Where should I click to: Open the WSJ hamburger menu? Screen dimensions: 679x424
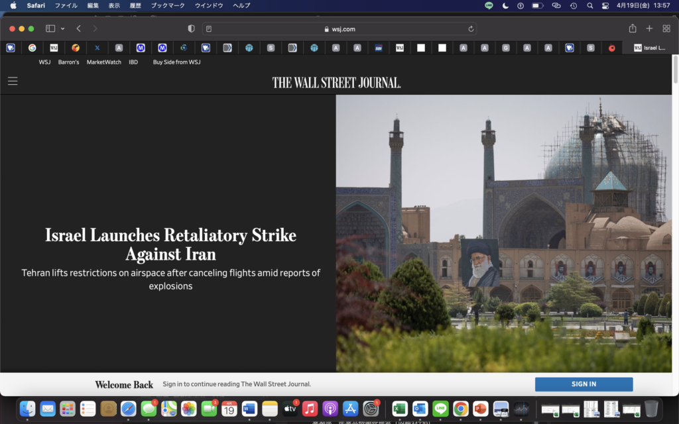tap(13, 81)
